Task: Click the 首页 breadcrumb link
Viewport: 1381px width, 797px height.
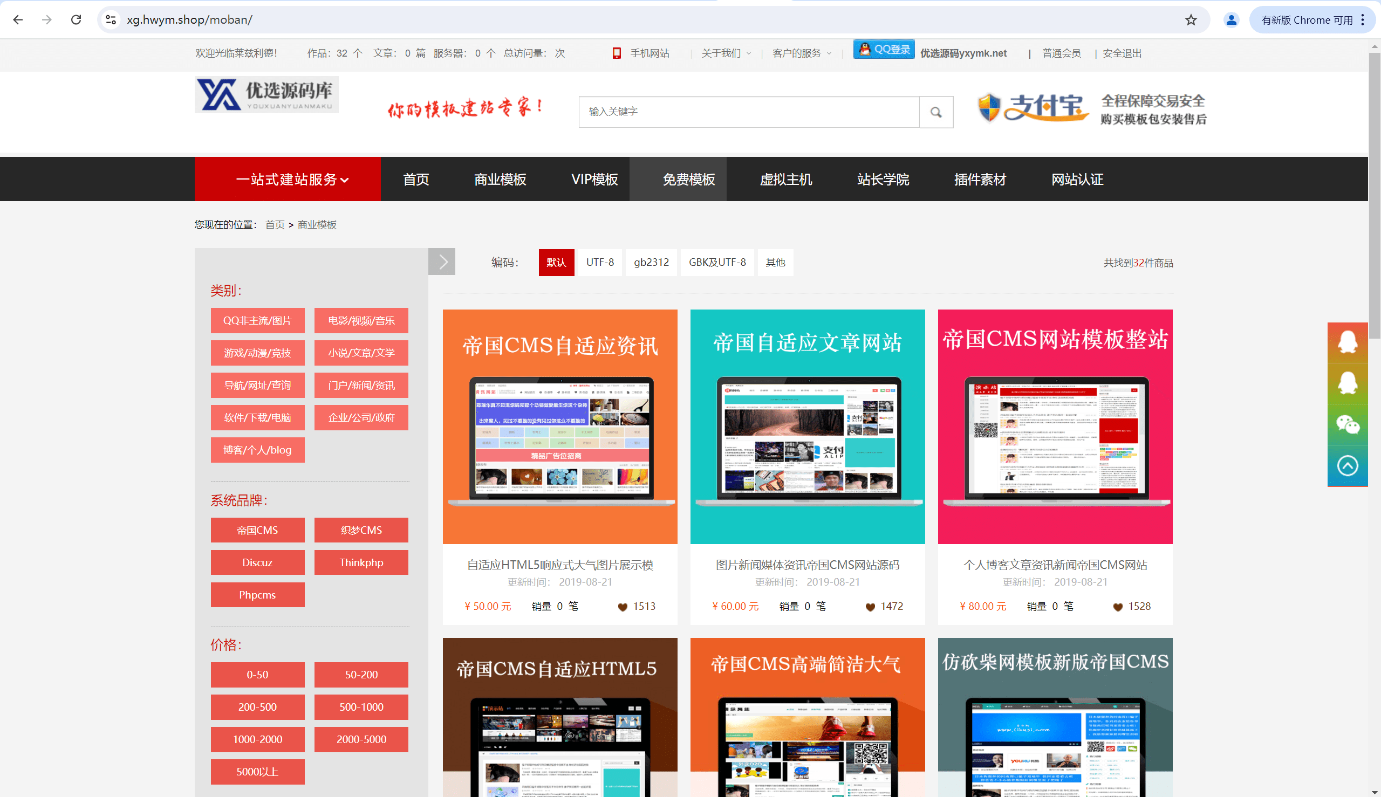Action: click(x=275, y=224)
